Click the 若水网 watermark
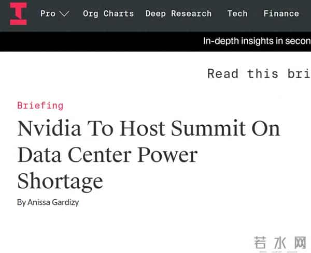This screenshot has height=253, width=311. (280, 243)
